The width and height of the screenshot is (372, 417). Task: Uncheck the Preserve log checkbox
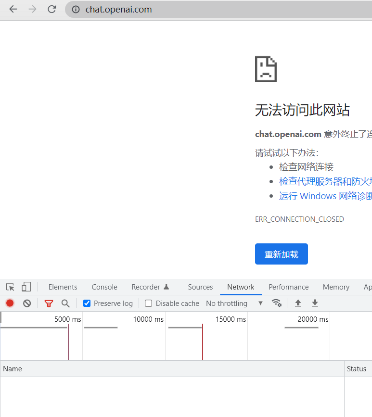pos(87,303)
